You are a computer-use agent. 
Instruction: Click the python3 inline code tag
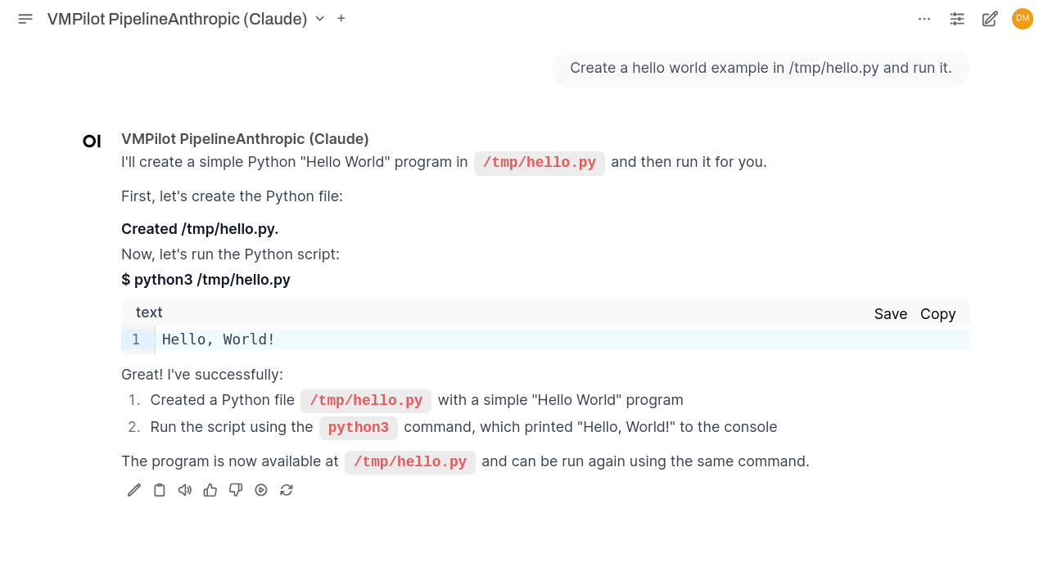(359, 428)
